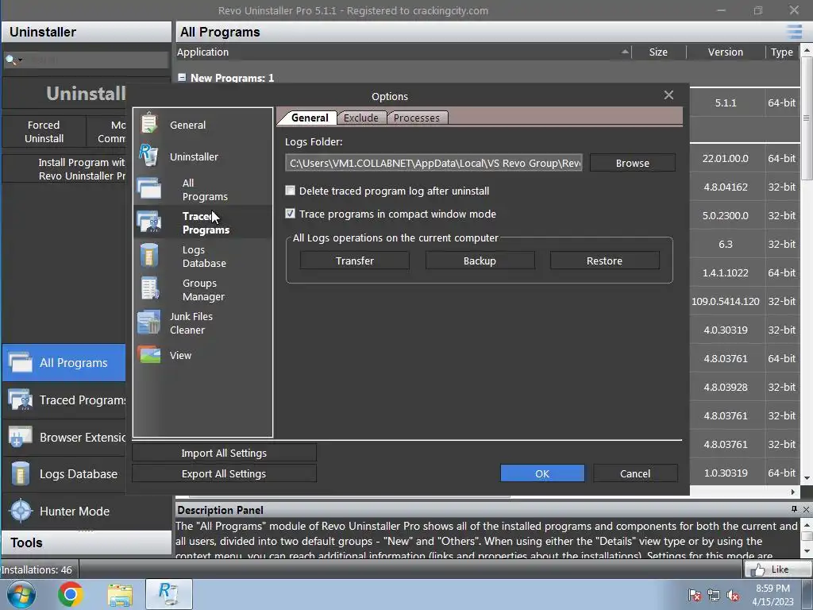Click the taskbar clock 8:59 PM
The image size is (813, 610).
(x=773, y=589)
